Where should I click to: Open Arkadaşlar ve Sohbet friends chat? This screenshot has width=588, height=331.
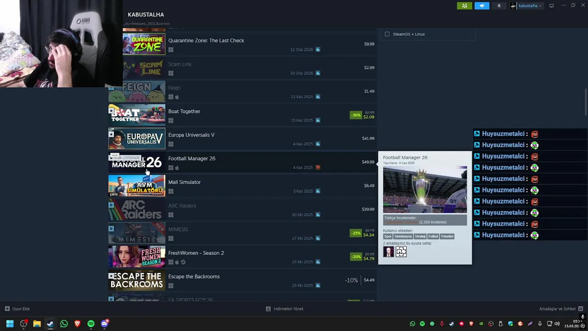[561, 309]
